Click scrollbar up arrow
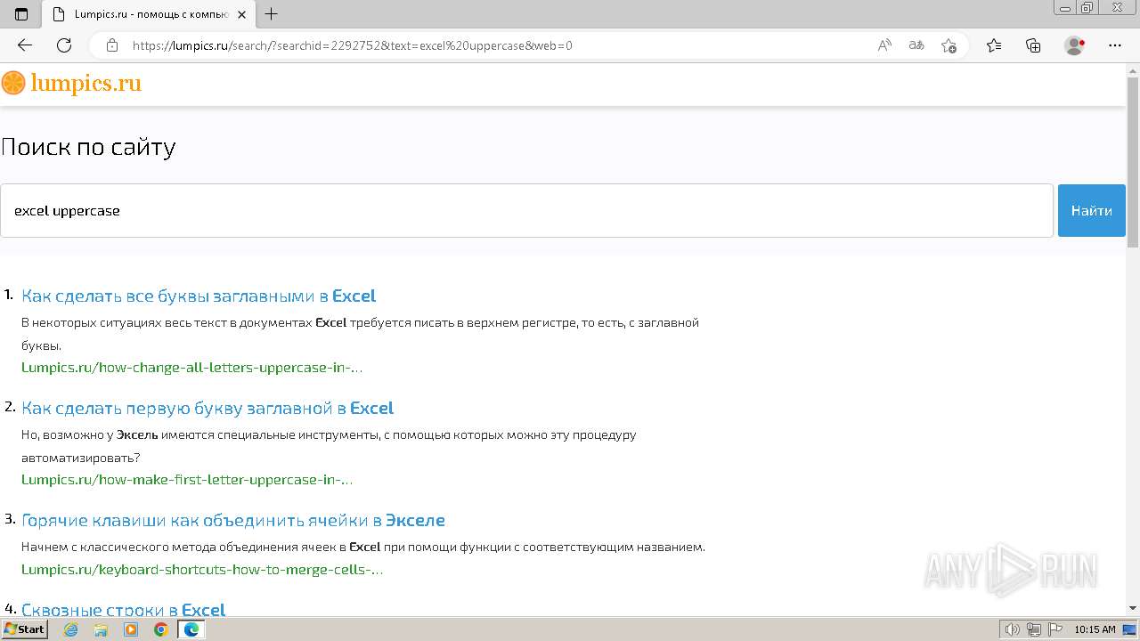 (x=1133, y=69)
